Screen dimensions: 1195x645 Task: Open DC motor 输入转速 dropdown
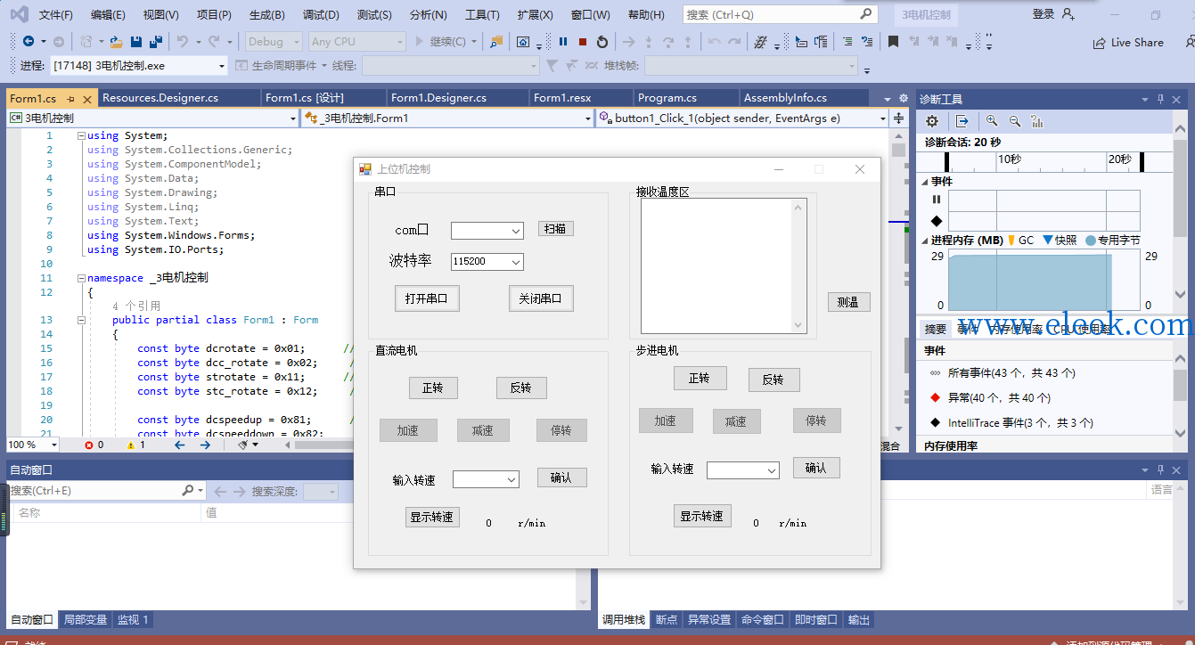[512, 479]
